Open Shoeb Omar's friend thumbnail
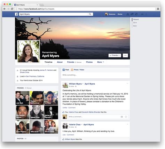Viewport: 165px width, 149px height. (51, 127)
